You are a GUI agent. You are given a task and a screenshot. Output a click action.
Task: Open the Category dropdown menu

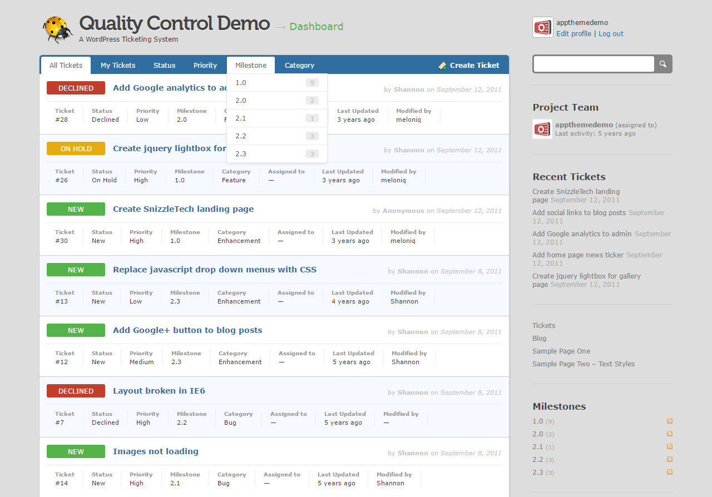299,65
